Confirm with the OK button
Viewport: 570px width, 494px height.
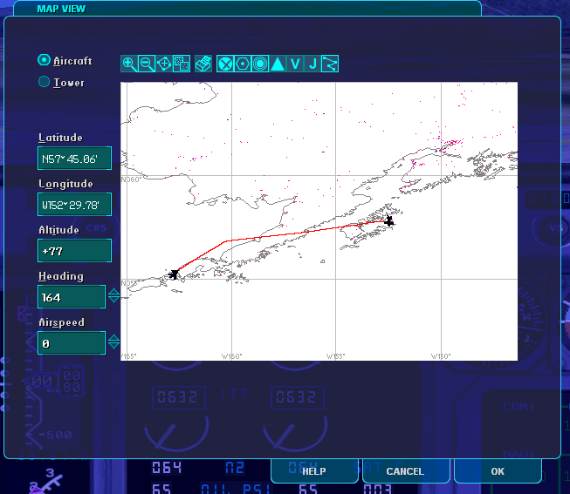pyautogui.click(x=498, y=471)
